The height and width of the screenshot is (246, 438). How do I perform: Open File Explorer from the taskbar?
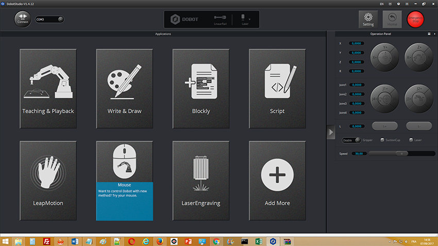click(19, 241)
